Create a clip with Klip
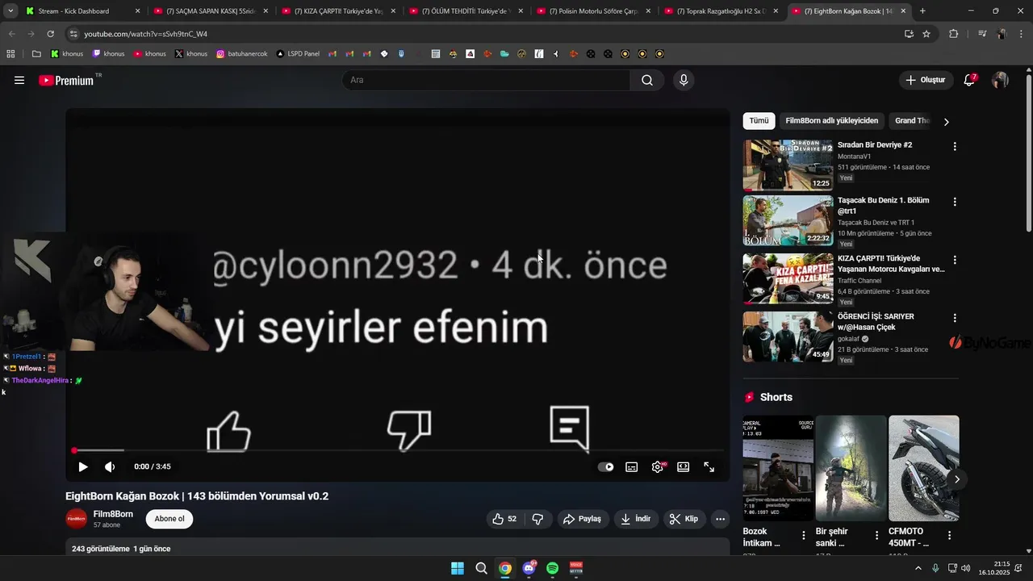Screen dimensions: 1033x581 684,519
